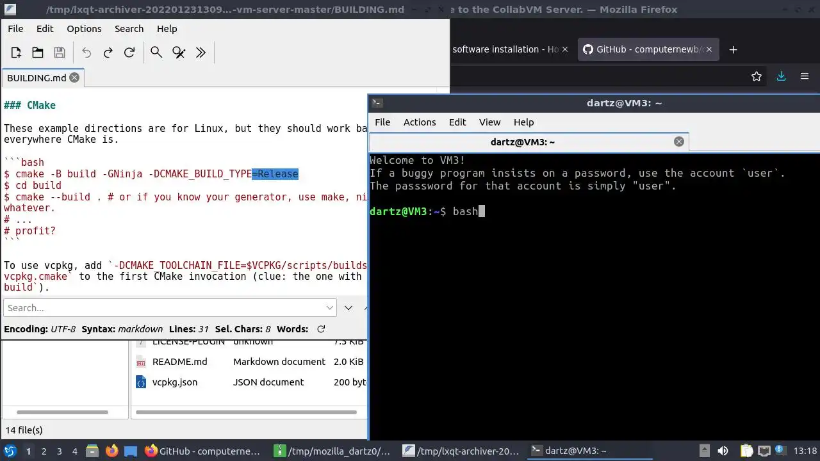Image resolution: width=820 pixels, height=461 pixels.
Task: Open the editor Search menu
Action: [129, 29]
